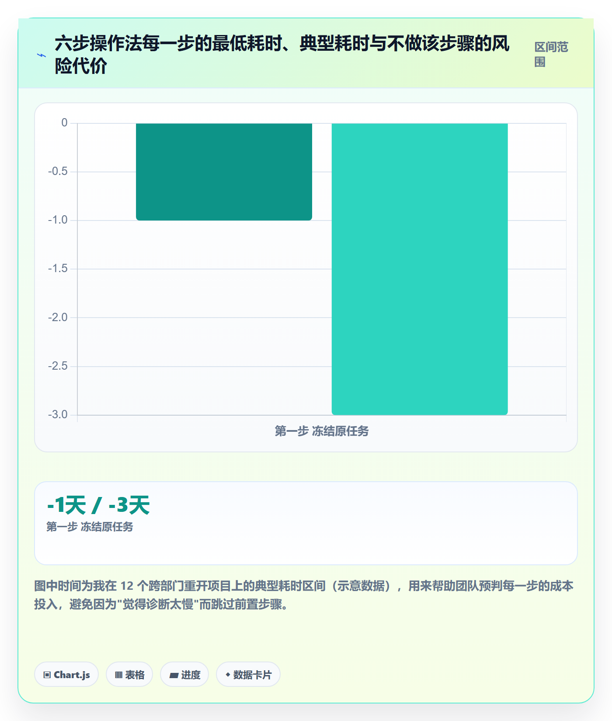
Task: Click the -1.5 y-axis tick label
Action: pos(58,269)
